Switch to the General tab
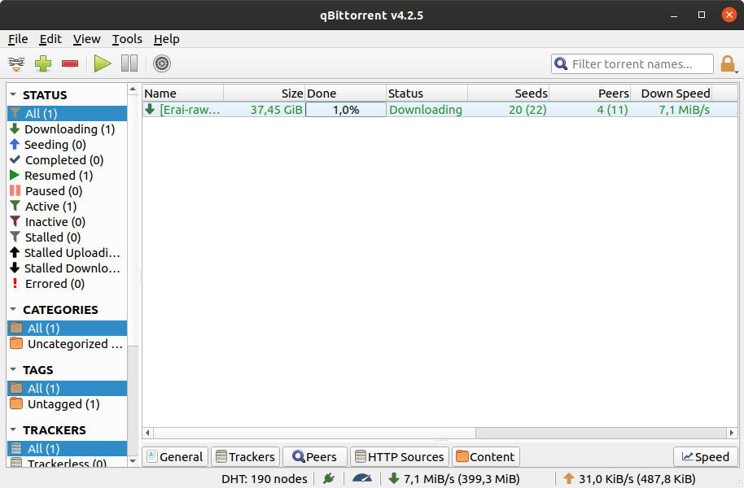Screen dimensions: 744x488 coord(175,457)
